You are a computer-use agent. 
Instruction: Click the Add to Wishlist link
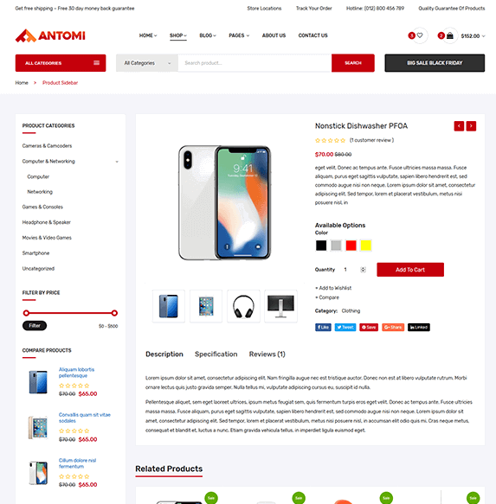point(333,288)
